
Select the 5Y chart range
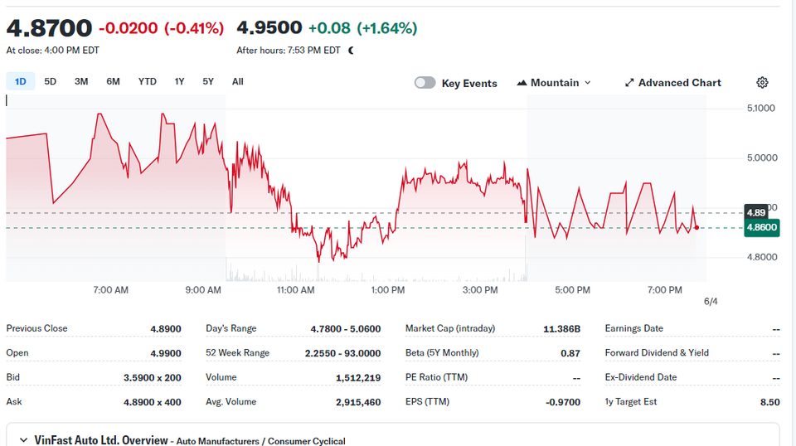pyautogui.click(x=208, y=81)
